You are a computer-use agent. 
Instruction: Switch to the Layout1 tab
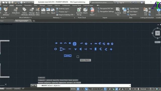9,88
